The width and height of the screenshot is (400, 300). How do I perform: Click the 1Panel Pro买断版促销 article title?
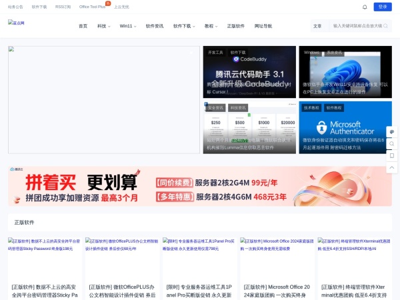[x=200, y=291]
